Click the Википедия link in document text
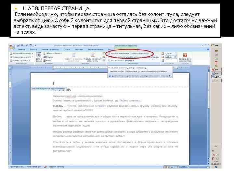 [71, 96]
